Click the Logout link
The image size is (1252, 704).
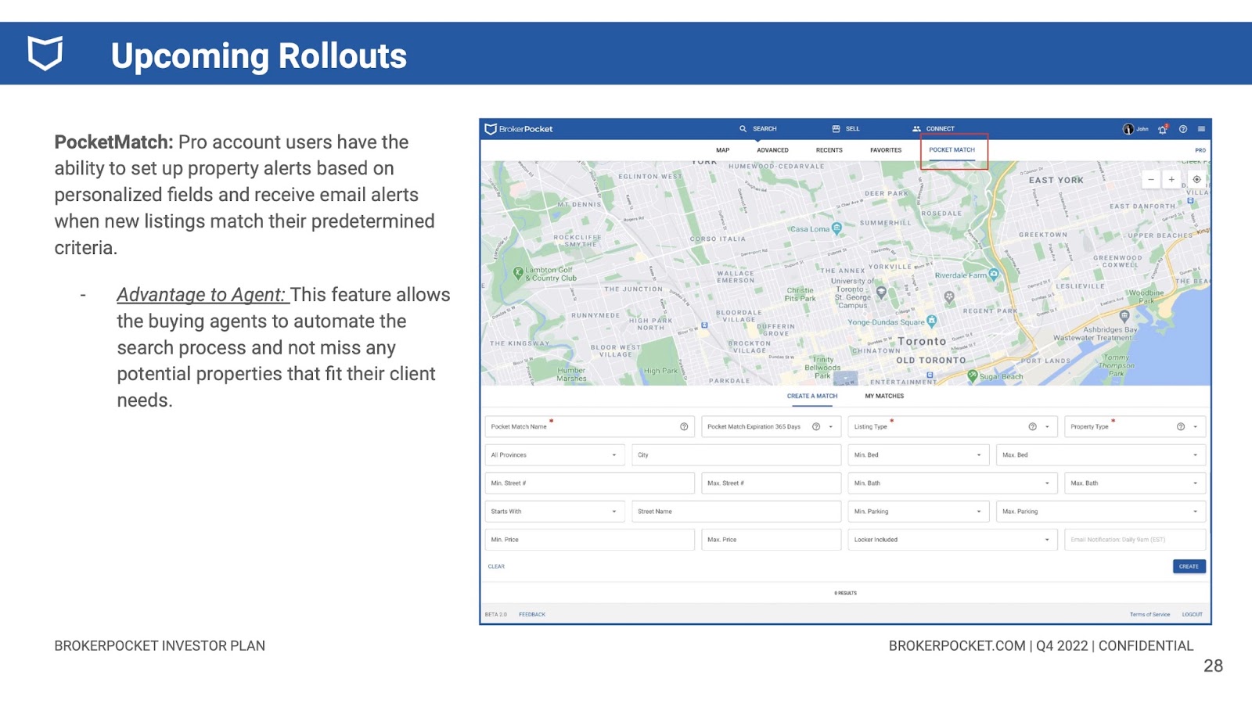1193,615
